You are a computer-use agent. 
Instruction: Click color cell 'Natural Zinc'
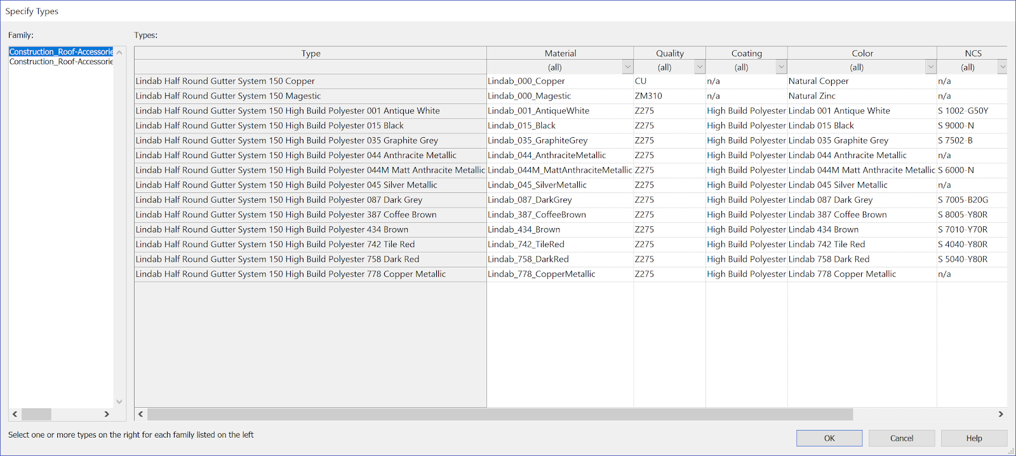coord(862,96)
